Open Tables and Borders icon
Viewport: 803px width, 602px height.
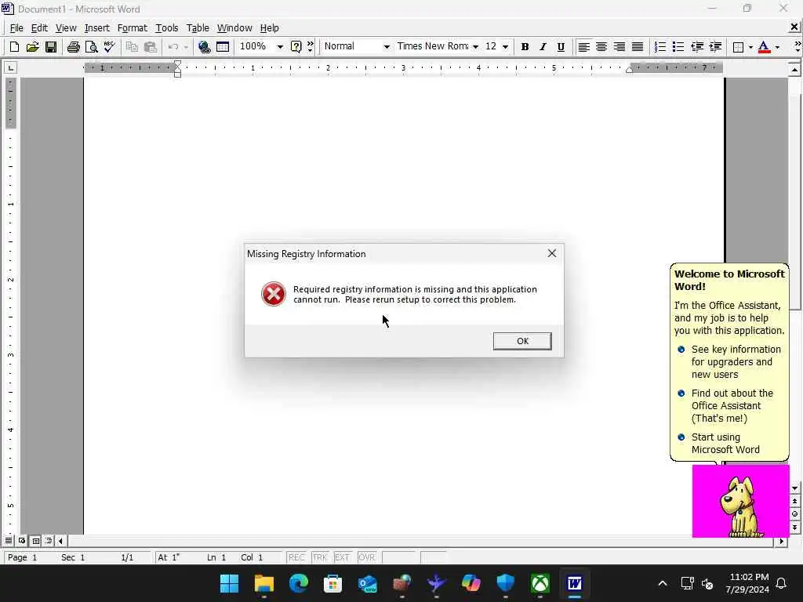(x=222, y=47)
